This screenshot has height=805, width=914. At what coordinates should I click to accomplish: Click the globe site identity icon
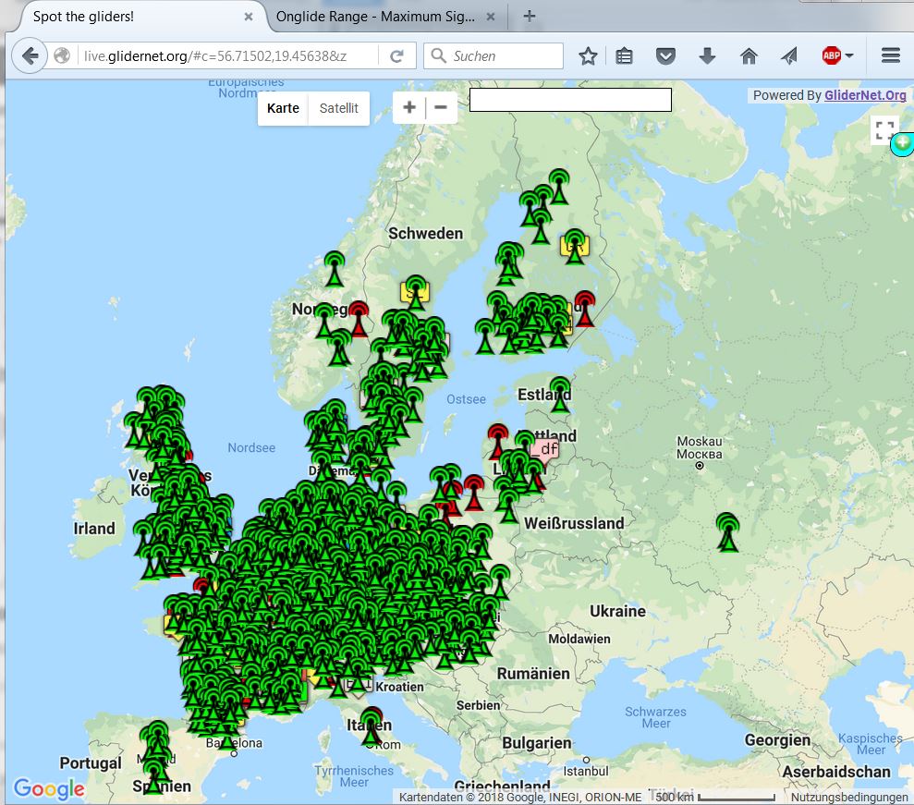[x=62, y=56]
